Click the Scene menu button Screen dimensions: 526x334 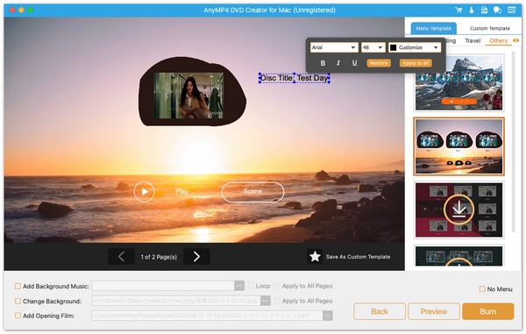[x=252, y=192]
